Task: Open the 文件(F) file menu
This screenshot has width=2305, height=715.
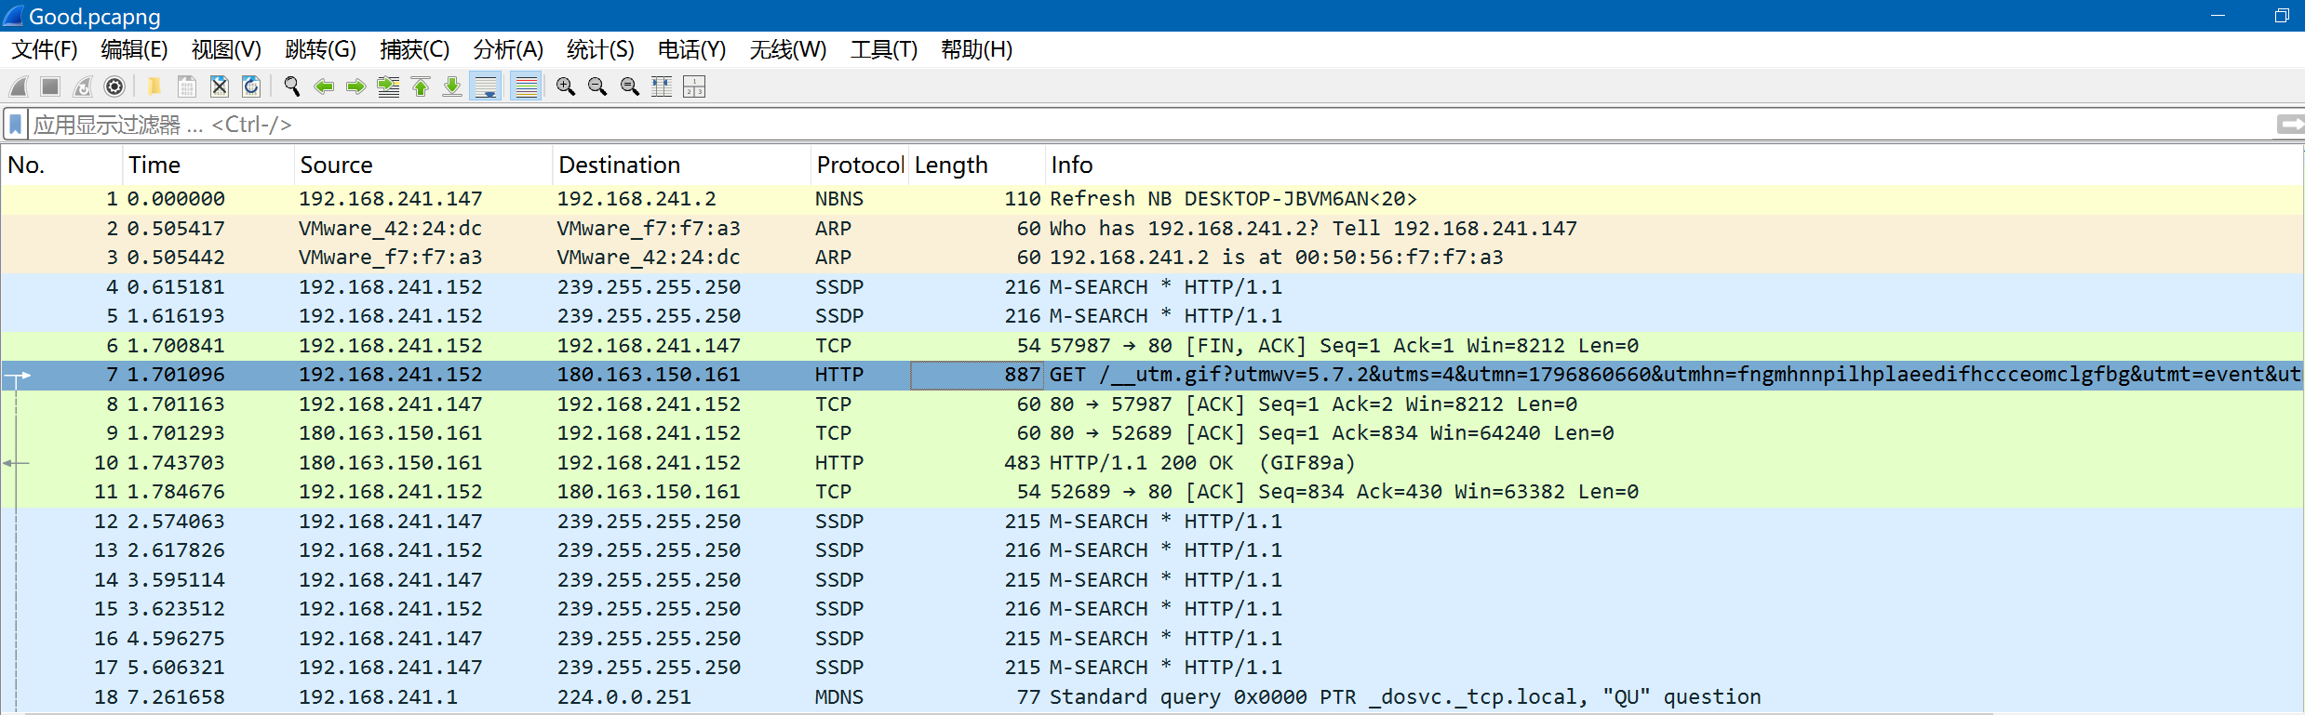Action: pos(44,49)
